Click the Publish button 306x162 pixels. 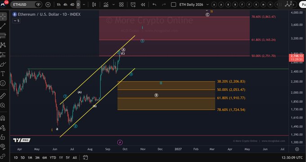(x=303, y=4)
